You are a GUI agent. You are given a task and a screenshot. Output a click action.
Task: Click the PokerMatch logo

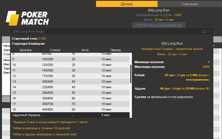point(27,18)
